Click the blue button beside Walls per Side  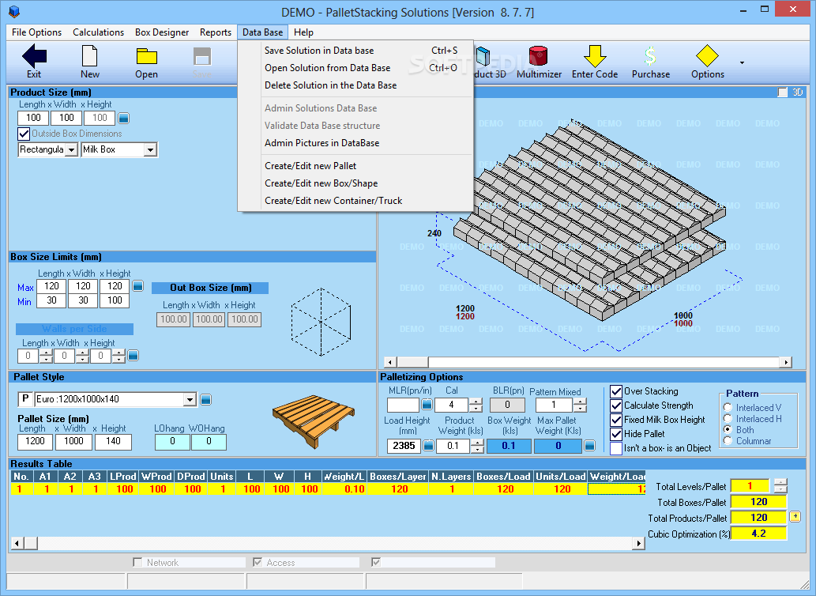click(x=133, y=356)
